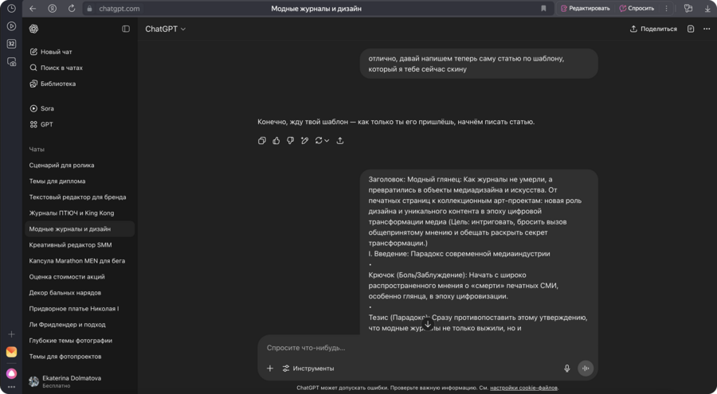Viewport: 717px width, 394px height.
Task: Click the plus icon in browser sidebar
Action: pyautogui.click(x=11, y=334)
